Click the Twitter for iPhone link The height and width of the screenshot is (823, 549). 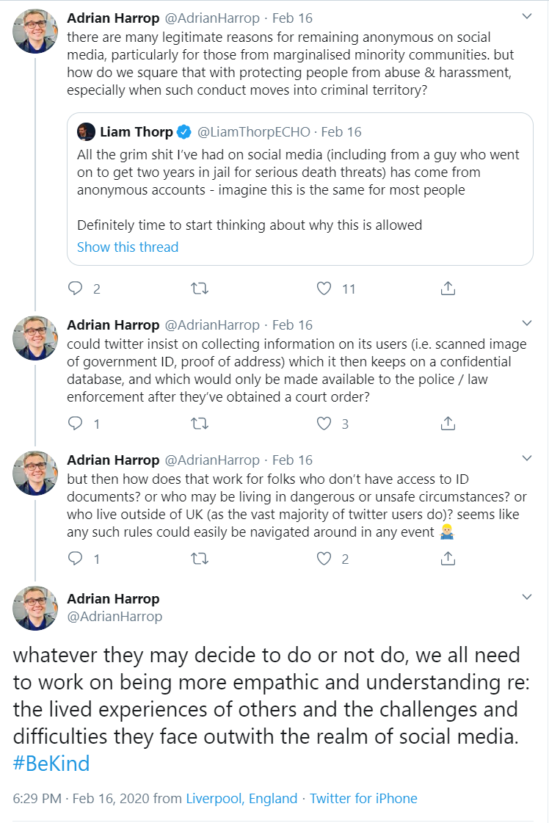tap(363, 798)
